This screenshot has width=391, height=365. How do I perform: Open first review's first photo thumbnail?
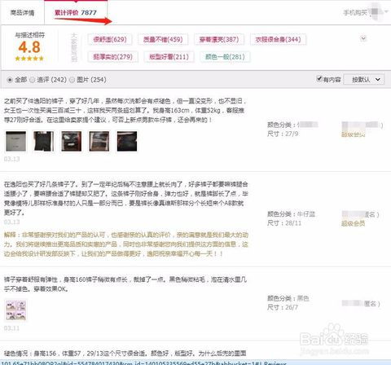[x=16, y=141]
